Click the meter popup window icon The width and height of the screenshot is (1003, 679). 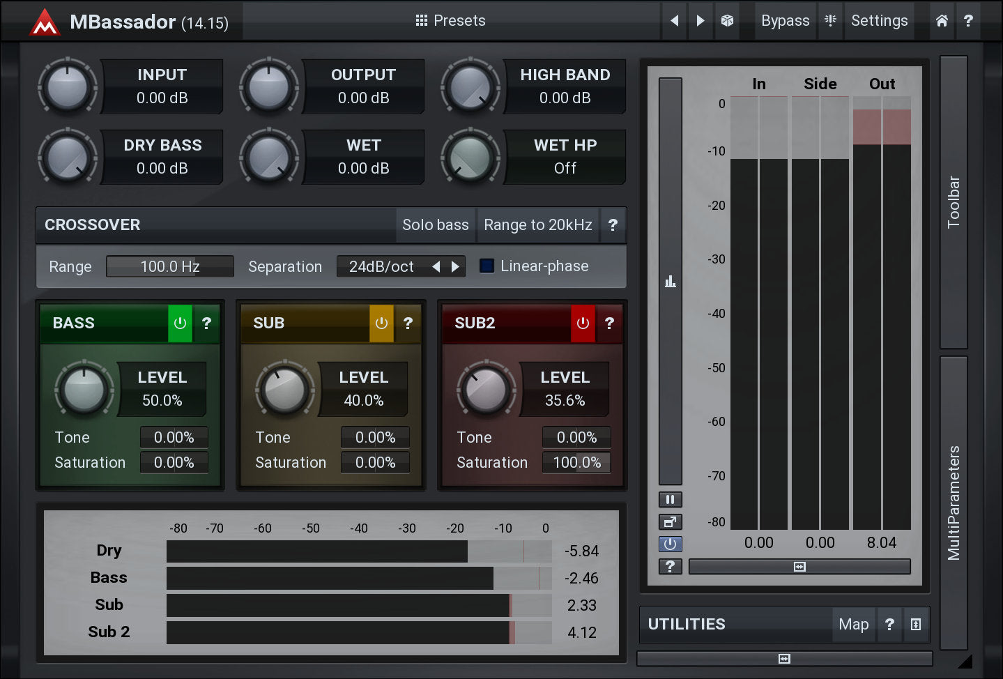[670, 522]
